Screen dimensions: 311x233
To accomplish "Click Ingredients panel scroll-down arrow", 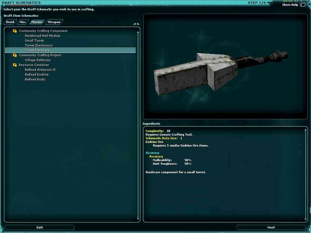I will [x=304, y=219].
